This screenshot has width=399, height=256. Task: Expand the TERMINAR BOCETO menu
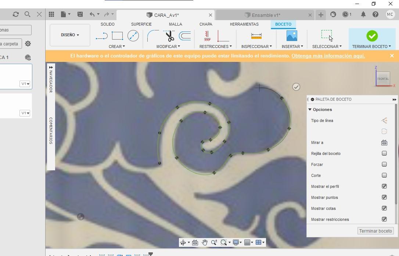(x=371, y=47)
